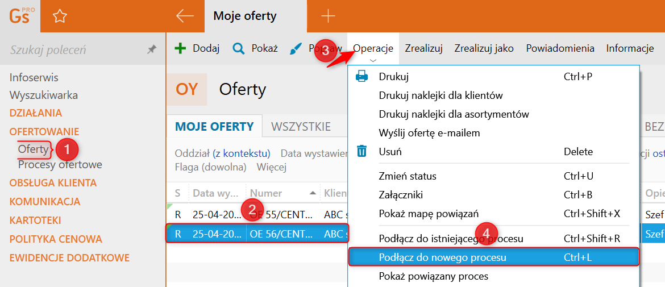Open Wyszukiwarka in the sidebar
The image size is (665, 287).
[x=44, y=95]
